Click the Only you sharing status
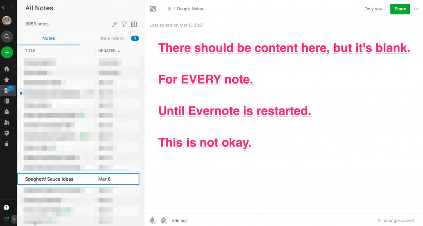Screen dimensions: 423x226 click(373, 9)
